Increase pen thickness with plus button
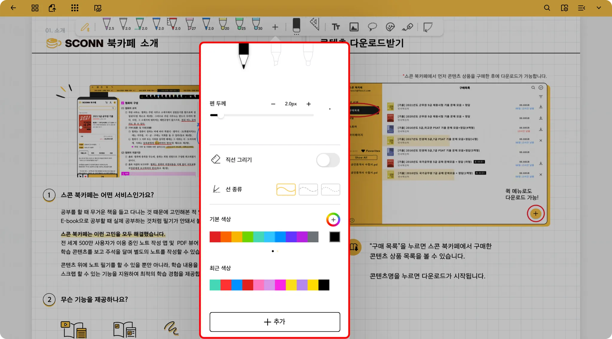Screen dimensions: 612x339 (308, 104)
